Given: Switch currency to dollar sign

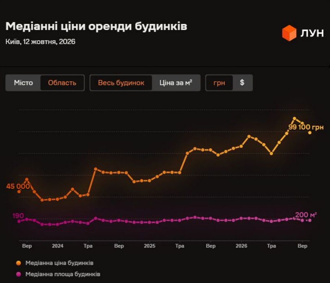Looking at the screenshot, I should [242, 82].
